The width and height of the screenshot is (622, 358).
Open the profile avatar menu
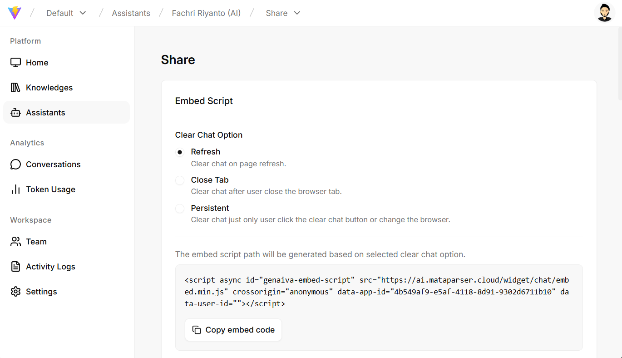coord(605,12)
